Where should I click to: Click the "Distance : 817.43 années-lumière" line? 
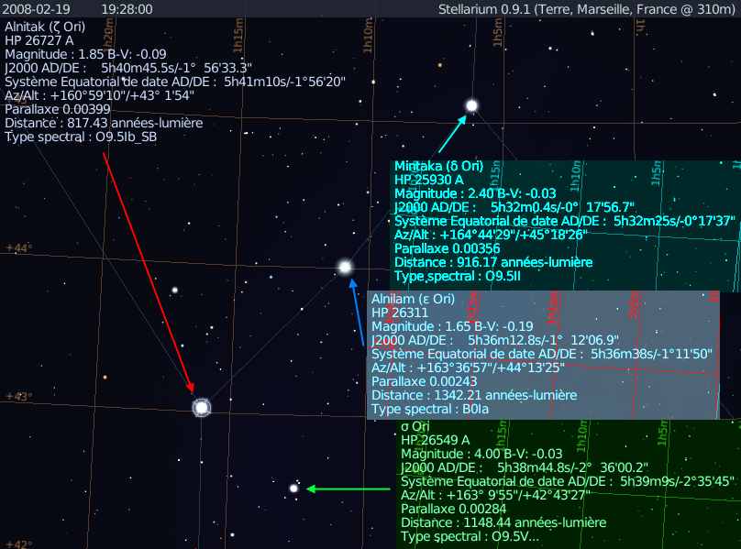point(104,123)
